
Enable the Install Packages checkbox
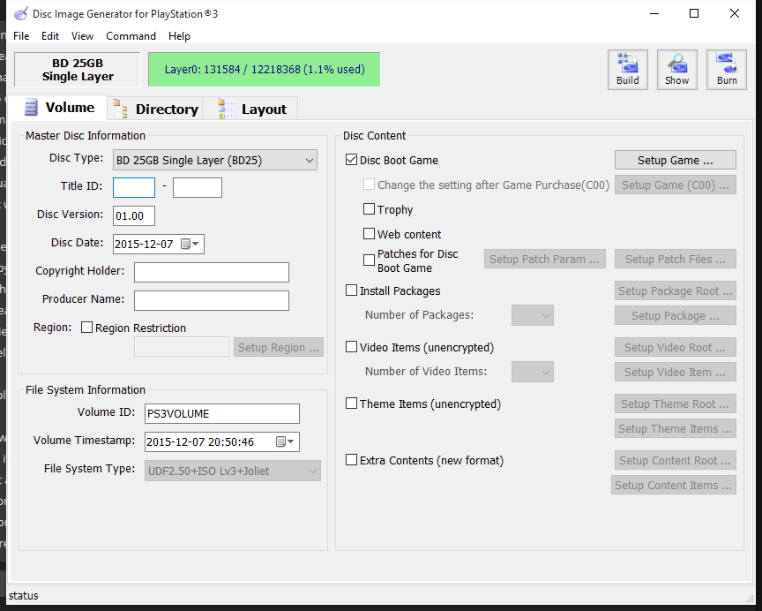click(351, 290)
